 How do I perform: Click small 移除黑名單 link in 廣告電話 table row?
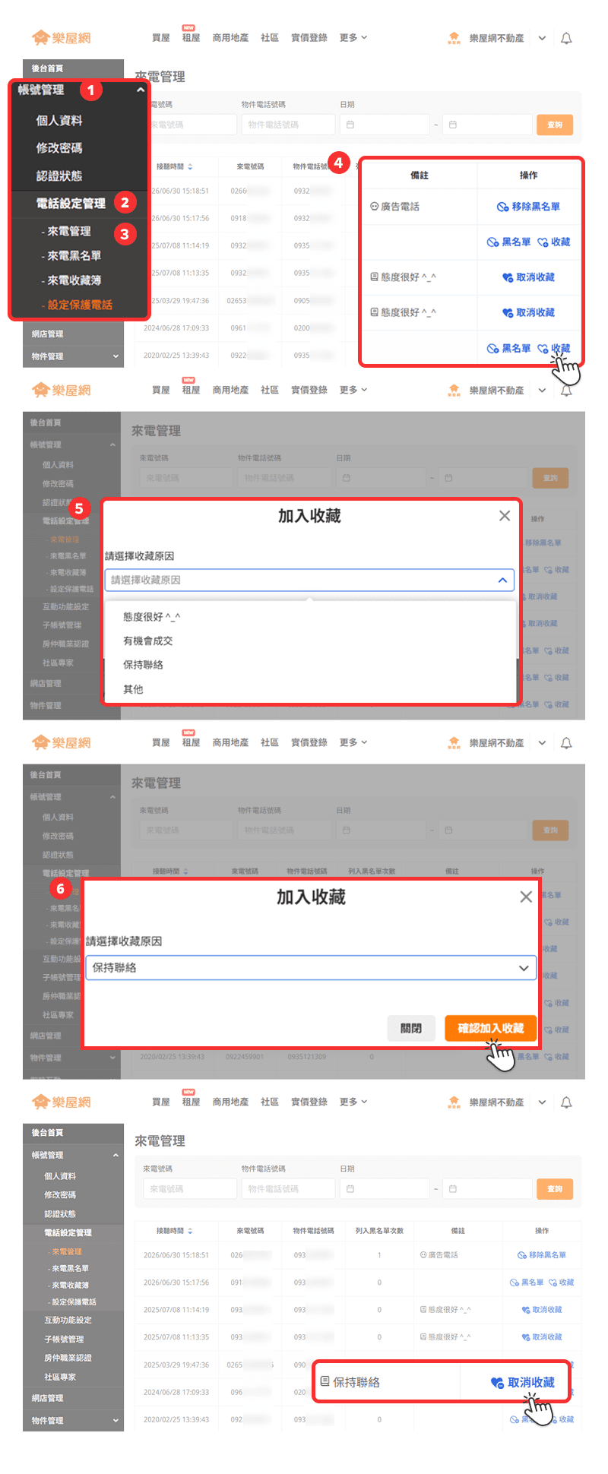pos(542,1254)
